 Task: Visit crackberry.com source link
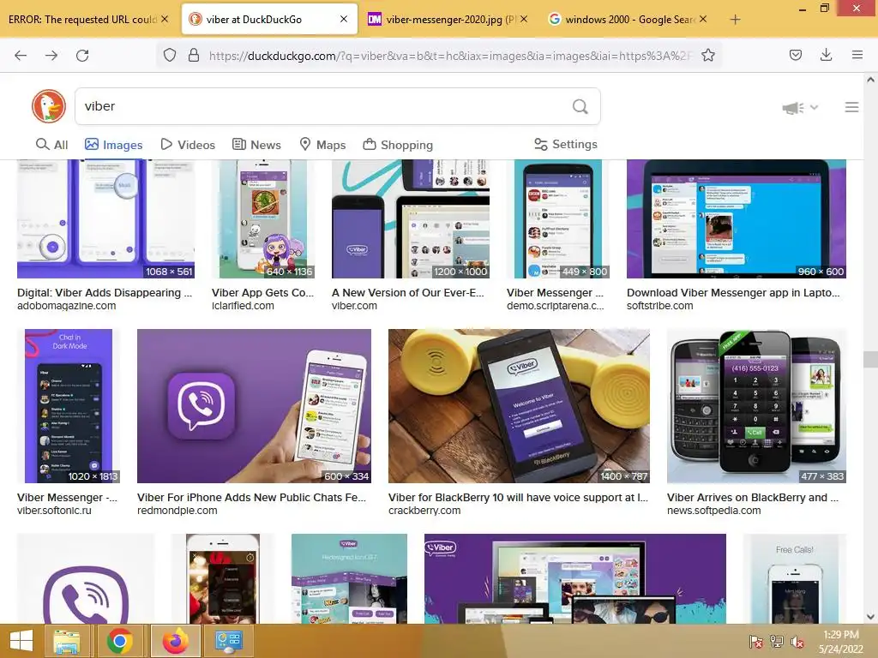tap(424, 511)
